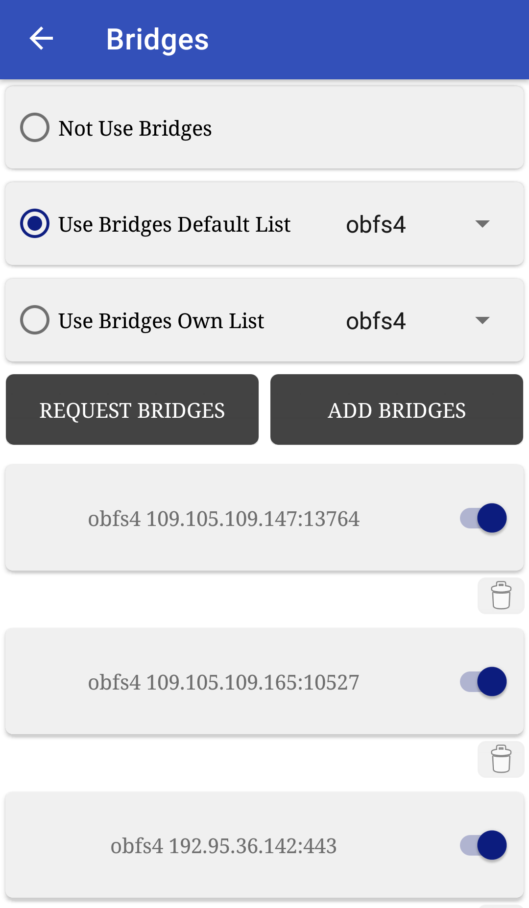Select the Not Use Bridges radio option
This screenshot has width=529, height=908.
tap(35, 128)
